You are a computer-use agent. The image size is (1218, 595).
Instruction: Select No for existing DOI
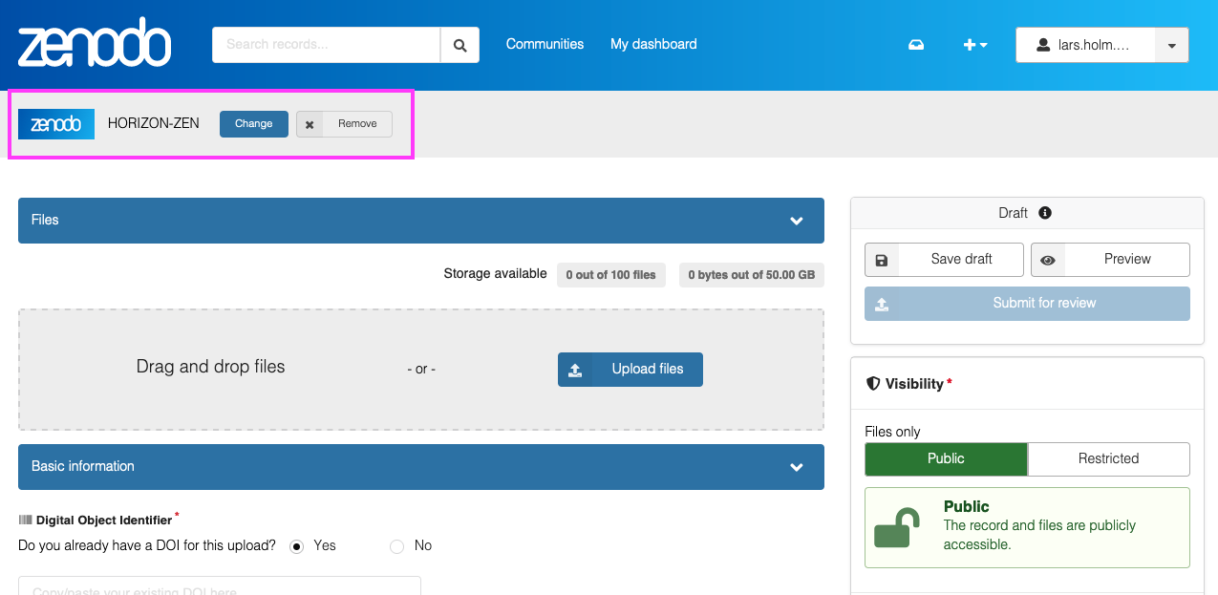pos(397,546)
